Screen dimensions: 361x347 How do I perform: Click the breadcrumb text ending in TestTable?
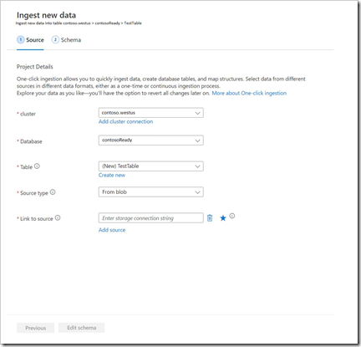point(79,23)
